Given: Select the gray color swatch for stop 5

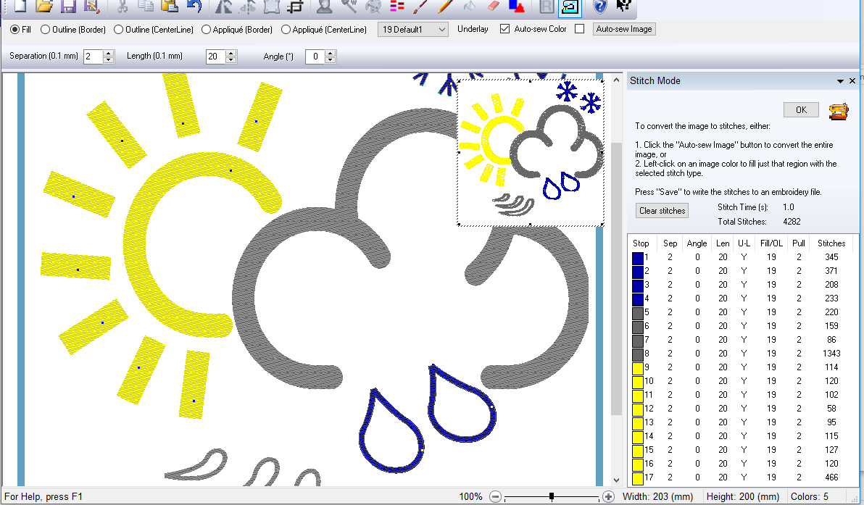Looking at the screenshot, I should [x=638, y=312].
